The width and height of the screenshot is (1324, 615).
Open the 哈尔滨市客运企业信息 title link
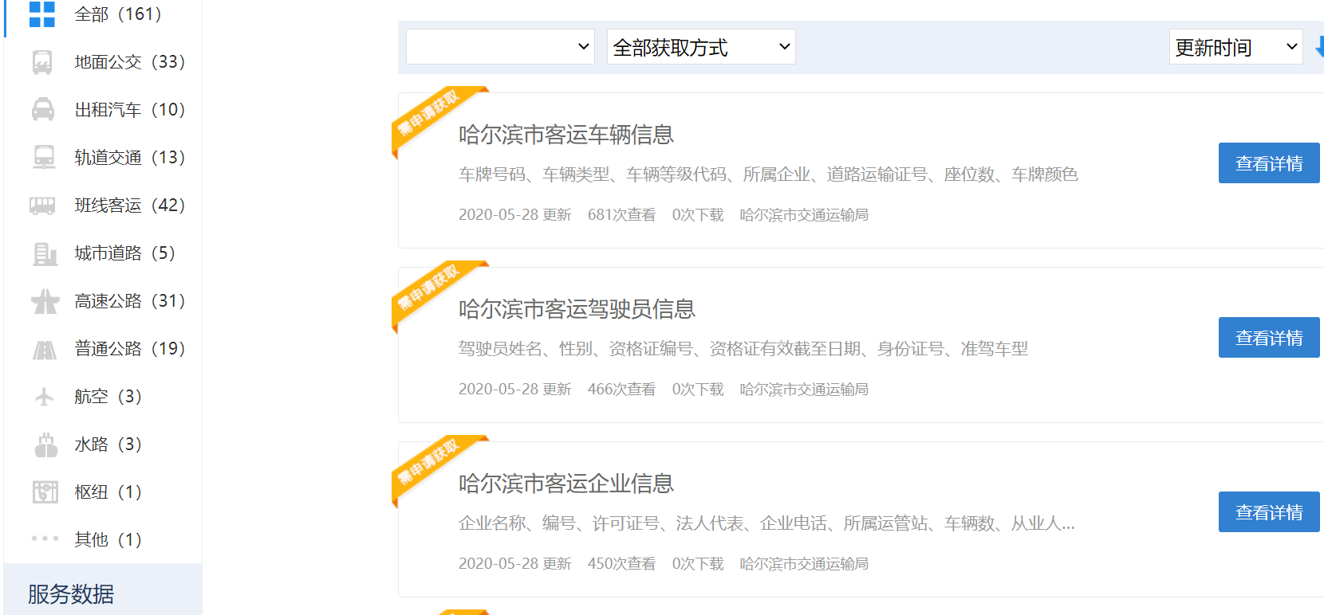pyautogui.click(x=566, y=484)
